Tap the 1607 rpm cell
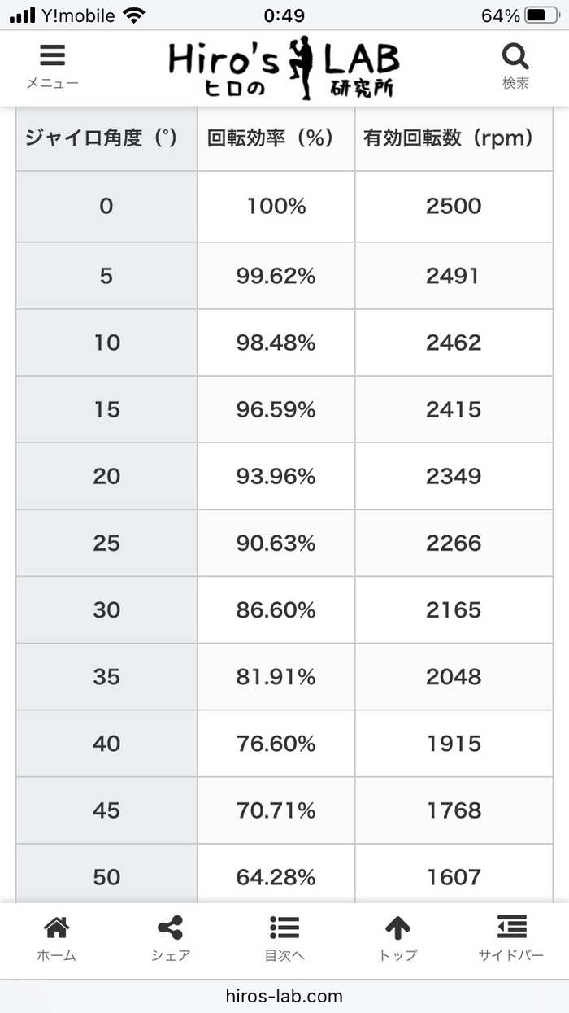Image resolution: width=569 pixels, height=1013 pixels. click(454, 877)
